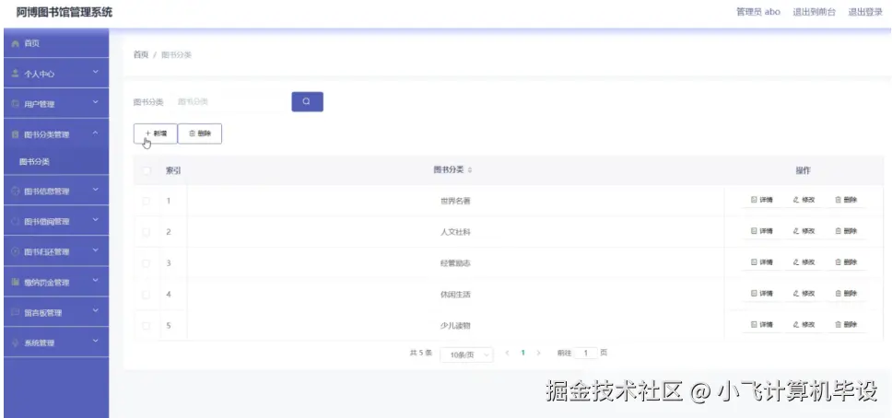Collapse the 图书分类管理 chevron
892x418 pixels.
click(96, 134)
